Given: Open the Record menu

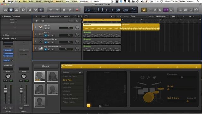Looking at the screenshot, I should tap(59, 1).
